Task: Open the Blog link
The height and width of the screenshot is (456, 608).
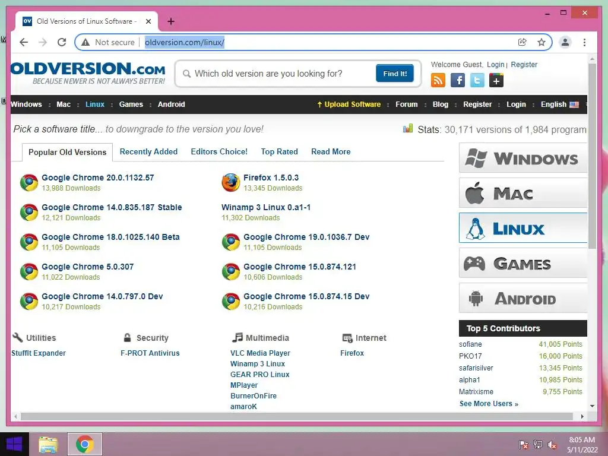Action: [x=441, y=104]
